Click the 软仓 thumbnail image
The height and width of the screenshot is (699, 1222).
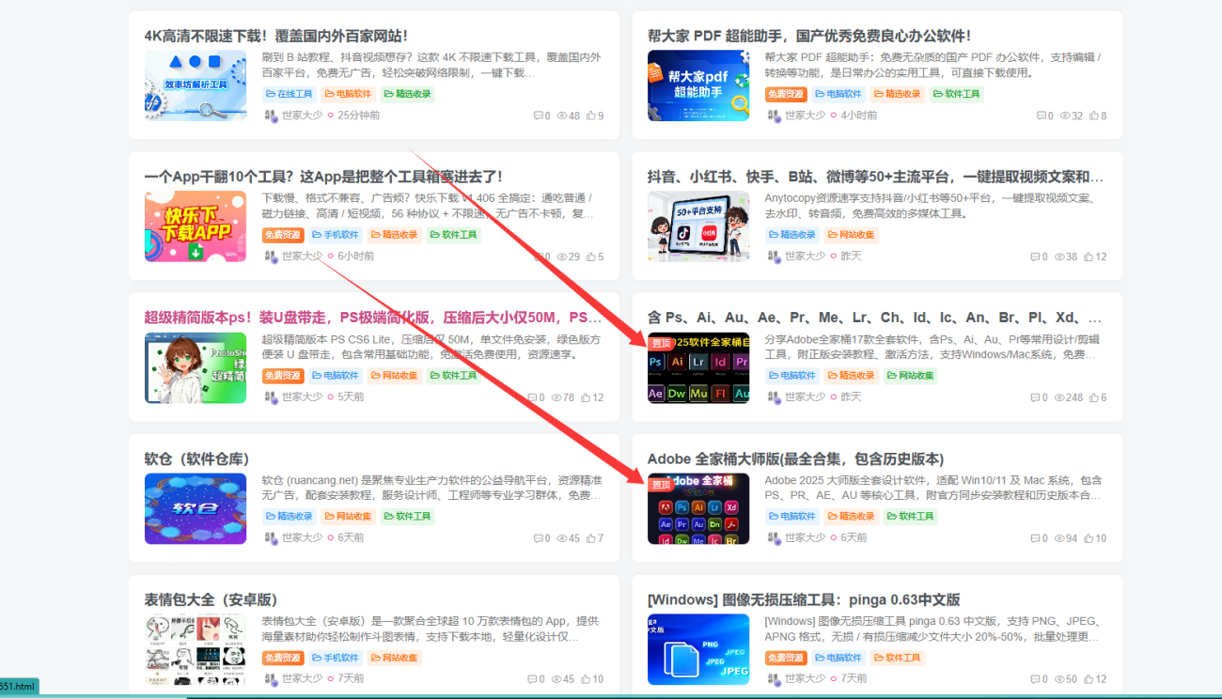(x=196, y=508)
